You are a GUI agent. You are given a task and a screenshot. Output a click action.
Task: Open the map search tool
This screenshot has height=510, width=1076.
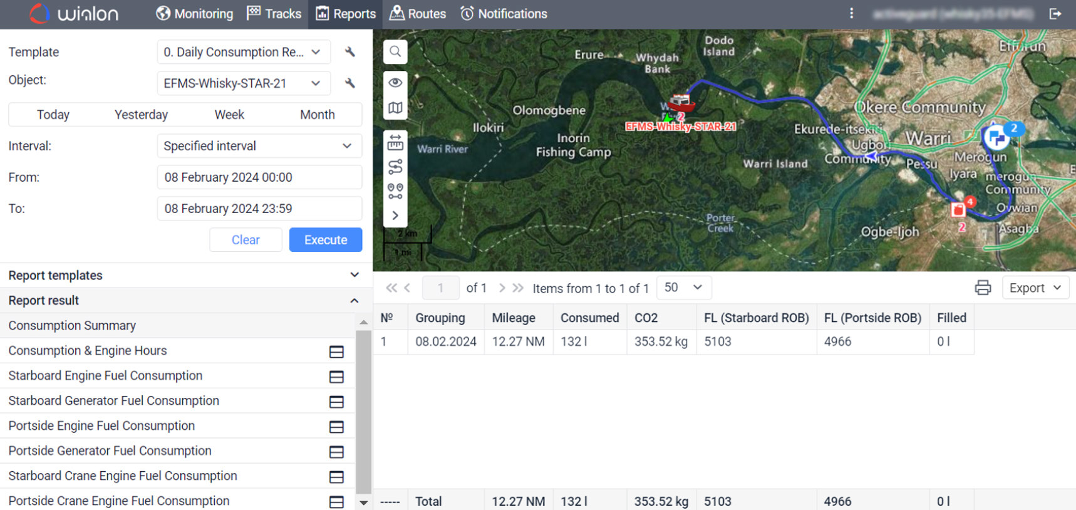[x=395, y=51]
